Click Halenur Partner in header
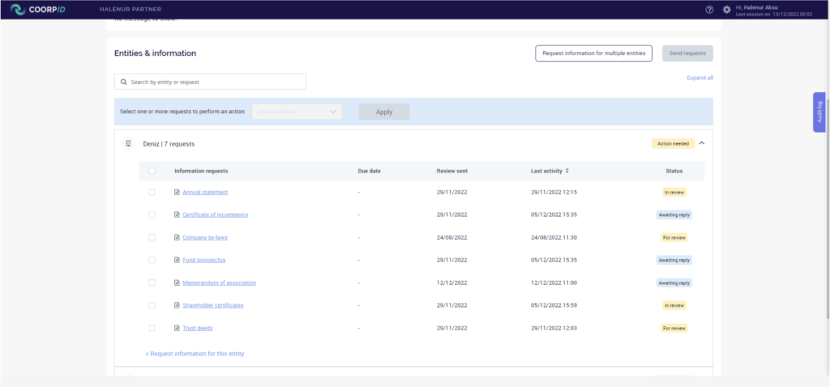Image resolution: width=830 pixels, height=387 pixels. click(130, 10)
